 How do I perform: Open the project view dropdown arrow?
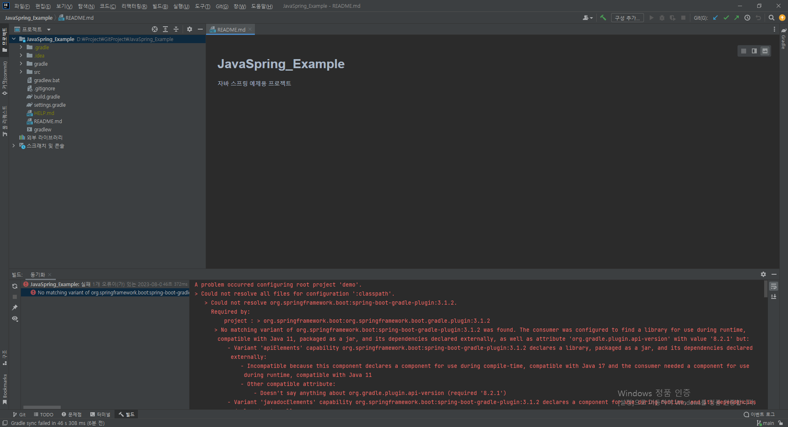(49, 30)
